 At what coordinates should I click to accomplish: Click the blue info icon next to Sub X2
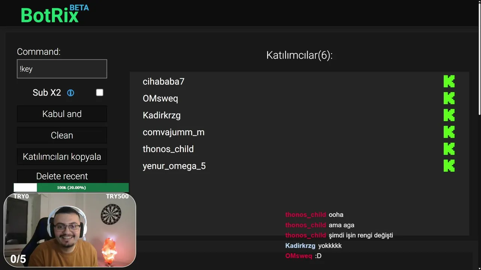pyautogui.click(x=71, y=93)
